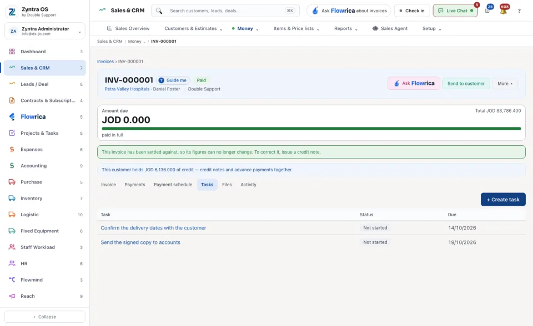
Task: Open the Payment schedule tab
Action: click(x=173, y=185)
